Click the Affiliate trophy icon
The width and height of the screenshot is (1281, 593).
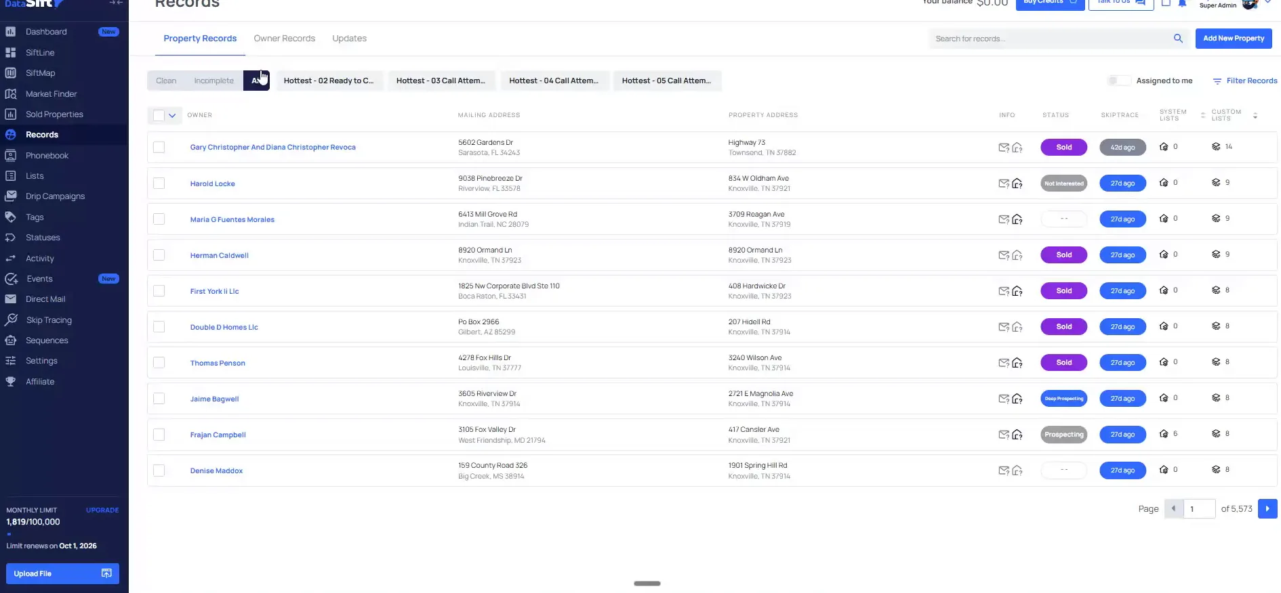11,382
